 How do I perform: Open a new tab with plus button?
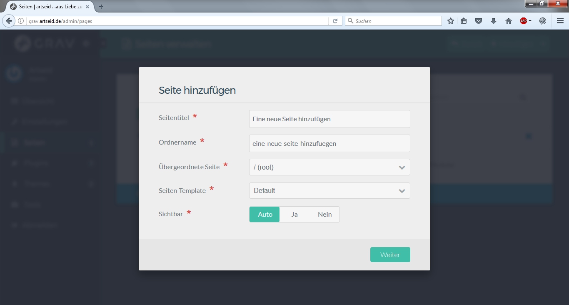click(x=101, y=7)
